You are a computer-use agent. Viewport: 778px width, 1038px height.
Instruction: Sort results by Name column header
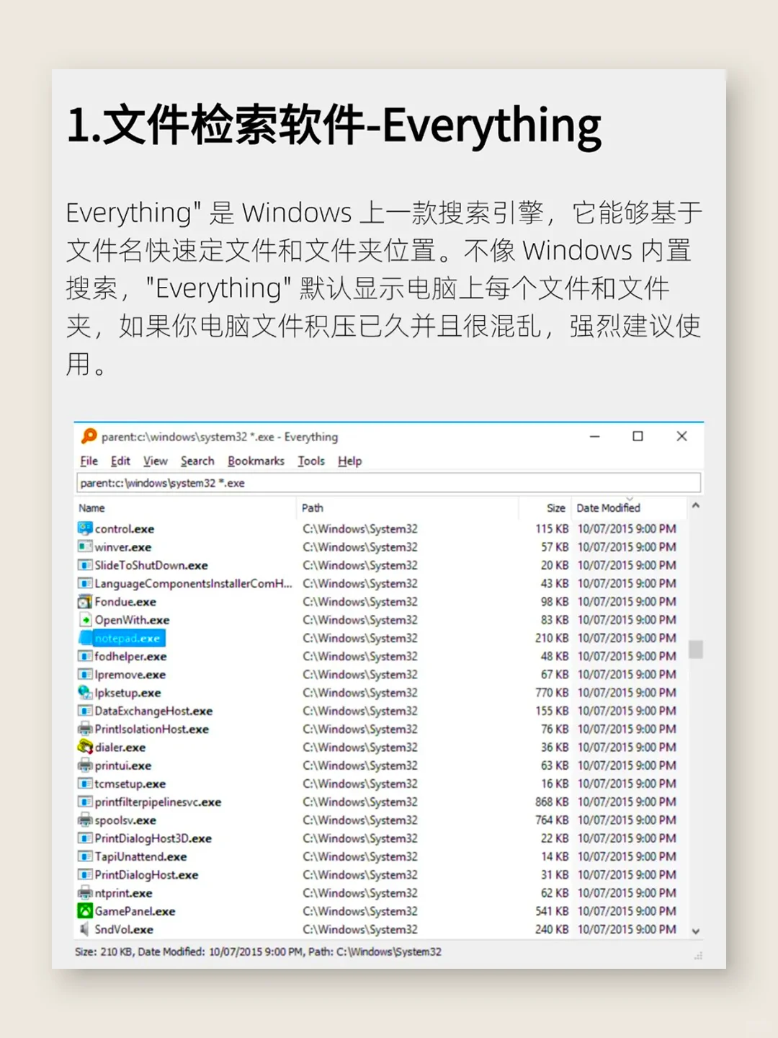pos(91,507)
